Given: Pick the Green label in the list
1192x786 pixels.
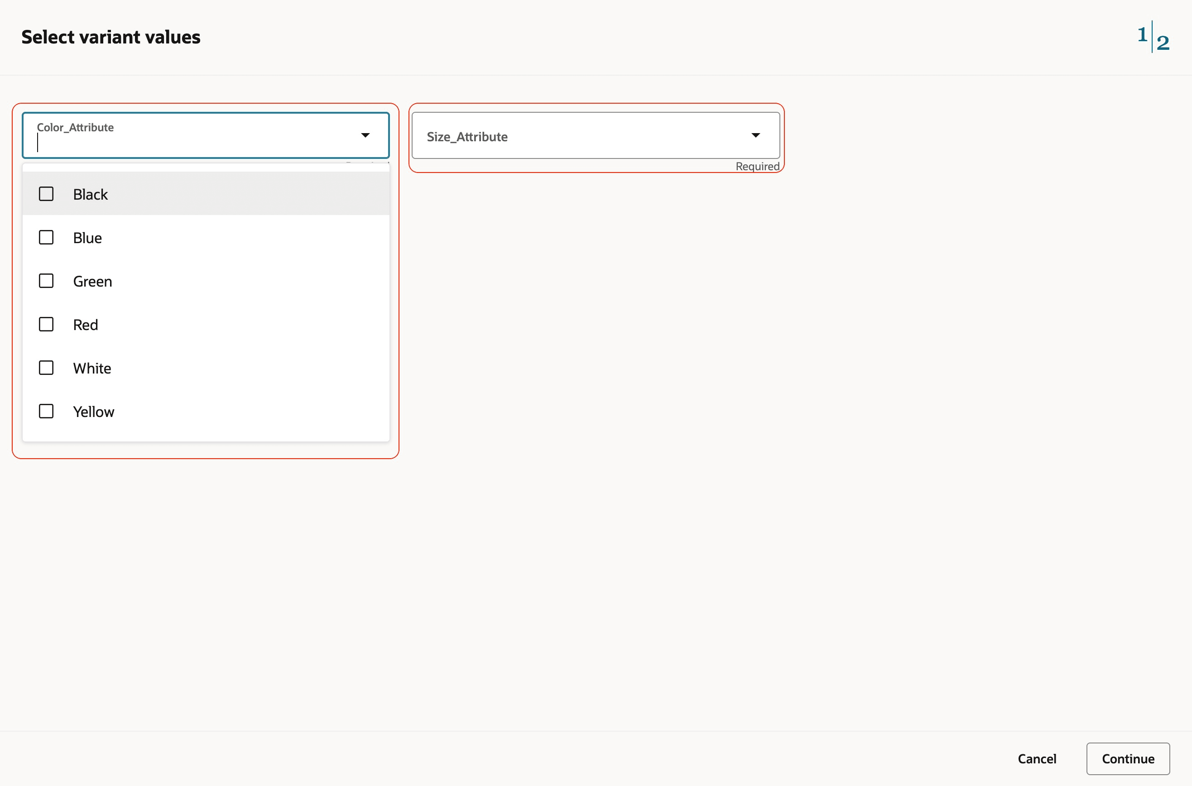Looking at the screenshot, I should click(92, 282).
